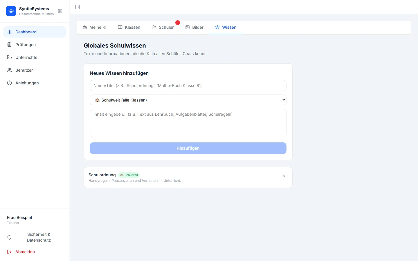The image size is (418, 261).
Task: Click Abmelden to log out
Action: [x=35, y=252]
